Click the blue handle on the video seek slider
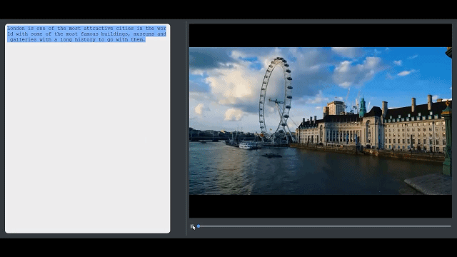457x257 pixels. coord(199,226)
